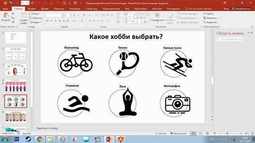Select the right arrow shape in gallery
This screenshot has height=143, width=255.
point(137,18)
